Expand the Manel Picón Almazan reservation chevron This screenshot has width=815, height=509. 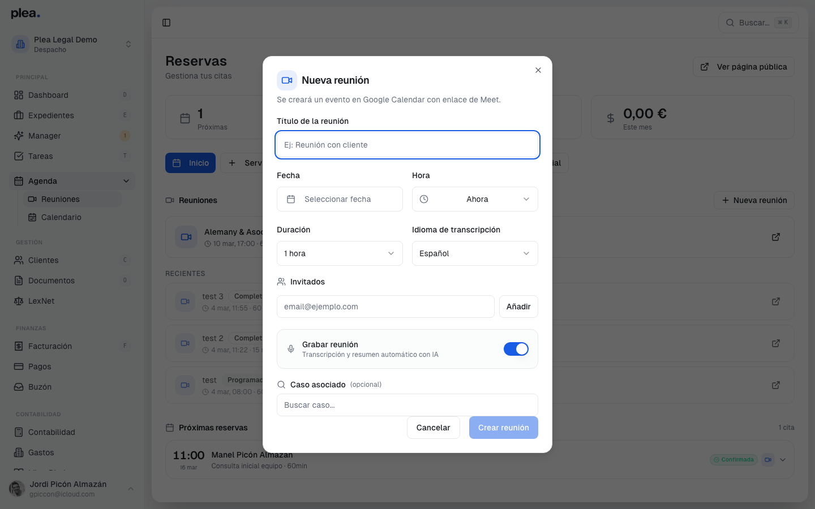click(x=783, y=460)
